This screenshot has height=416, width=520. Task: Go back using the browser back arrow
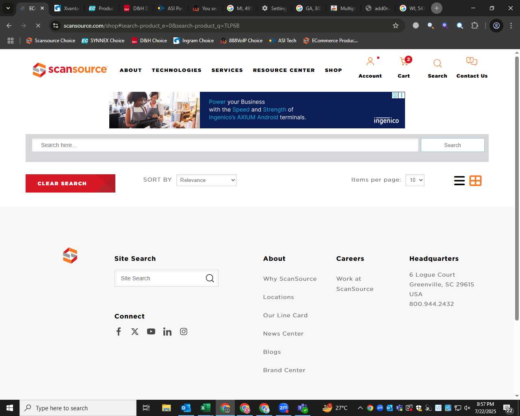pos(9,26)
